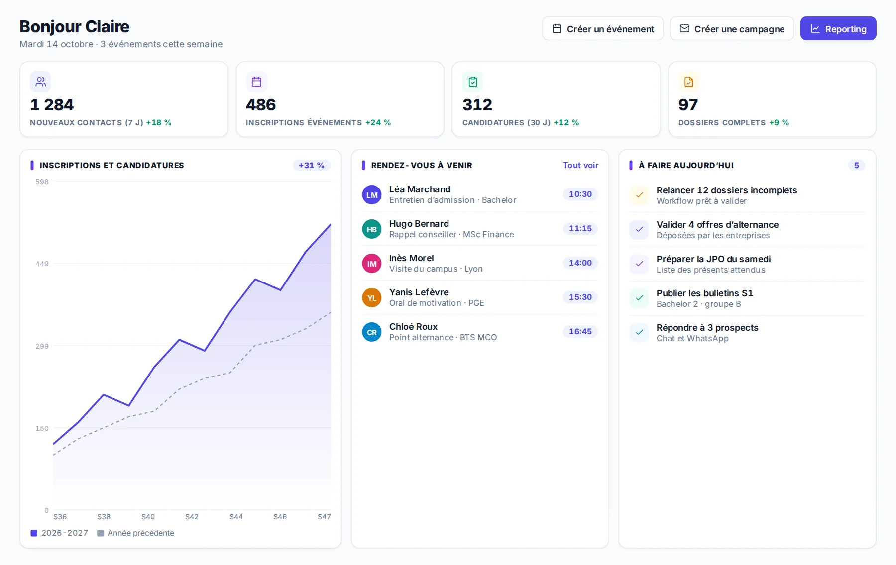Click the 5 counter badge in À faire aujourd'hui
896x565 pixels.
click(856, 165)
